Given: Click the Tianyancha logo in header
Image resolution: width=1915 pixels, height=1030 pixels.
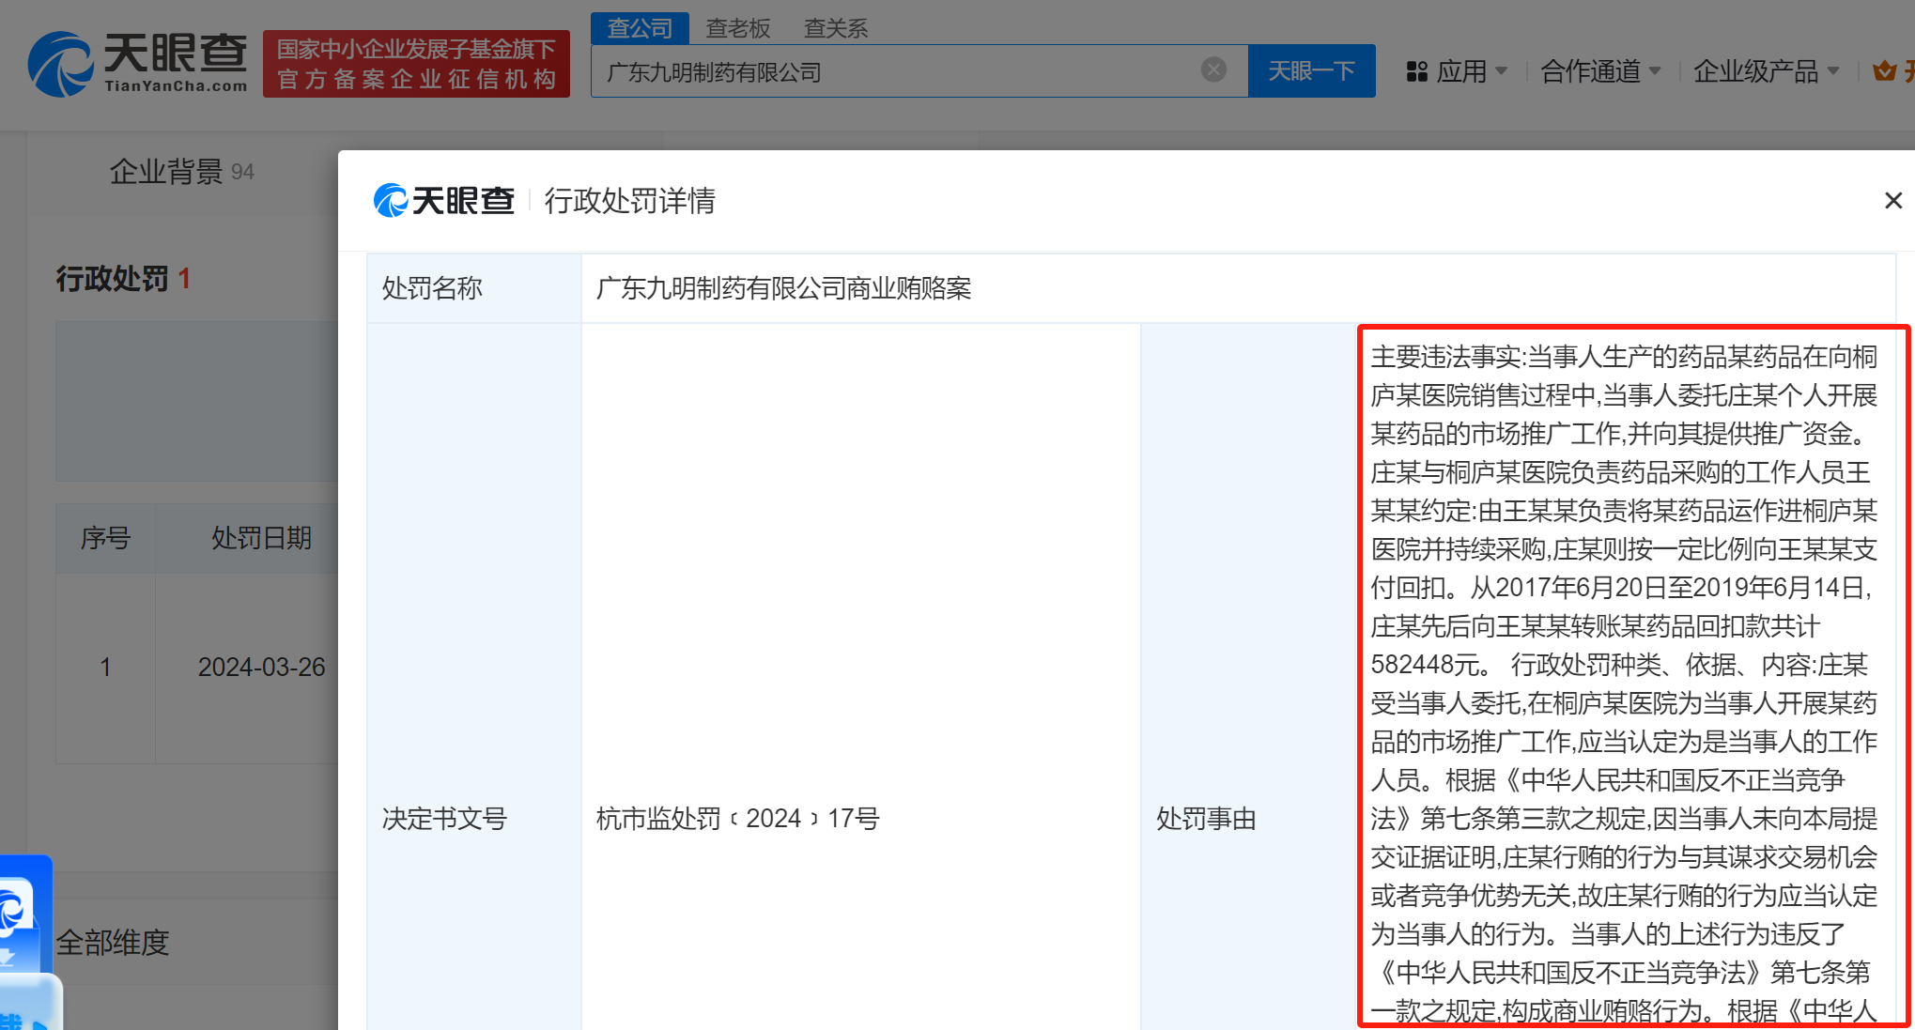Looking at the screenshot, I should (137, 64).
